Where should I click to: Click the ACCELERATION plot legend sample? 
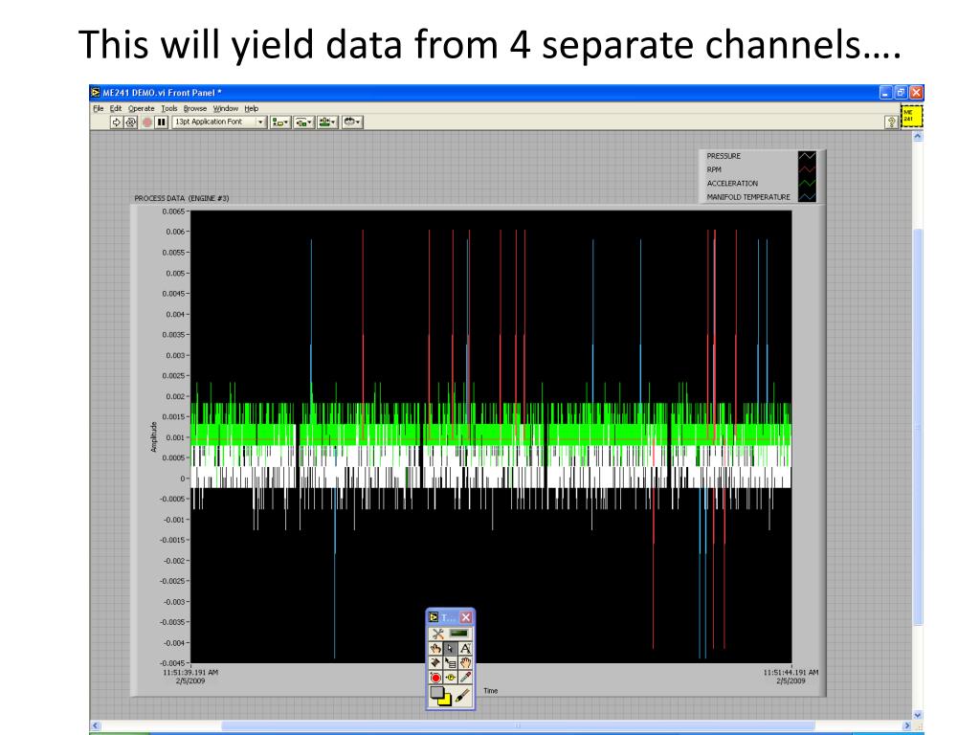[807, 184]
